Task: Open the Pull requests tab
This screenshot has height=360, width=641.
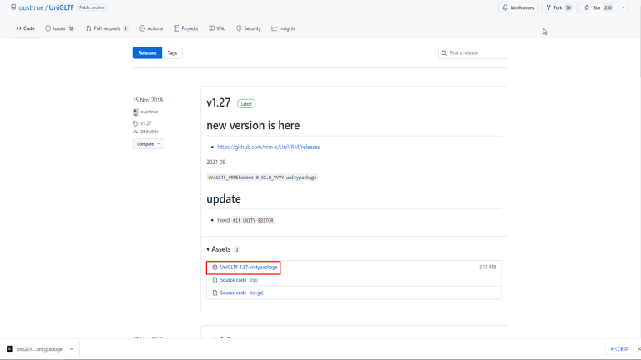Action: [x=107, y=28]
